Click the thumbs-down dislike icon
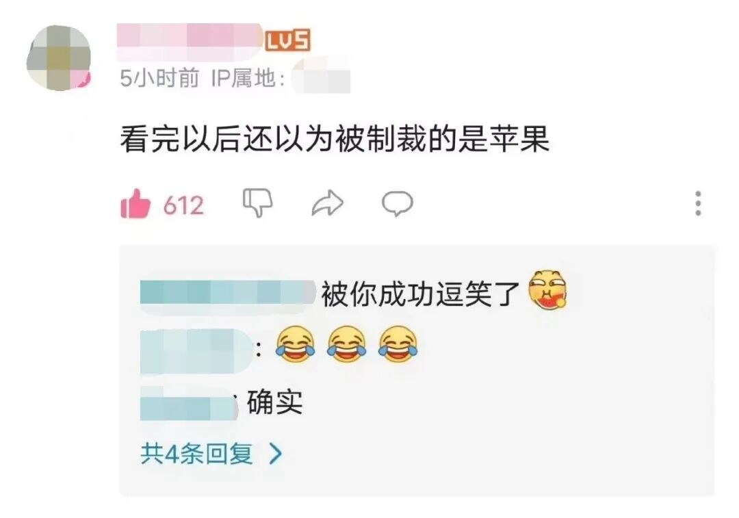This screenshot has width=739, height=518. pyautogui.click(x=257, y=203)
